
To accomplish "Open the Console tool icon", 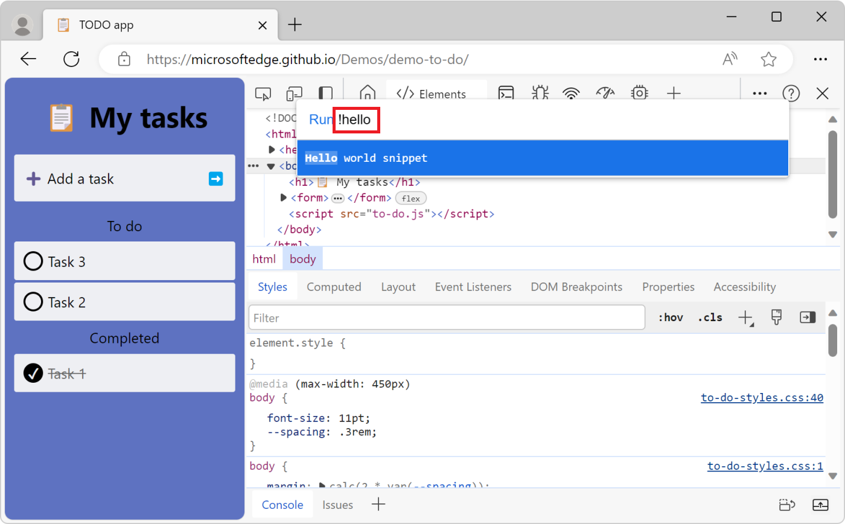I will coord(506,94).
